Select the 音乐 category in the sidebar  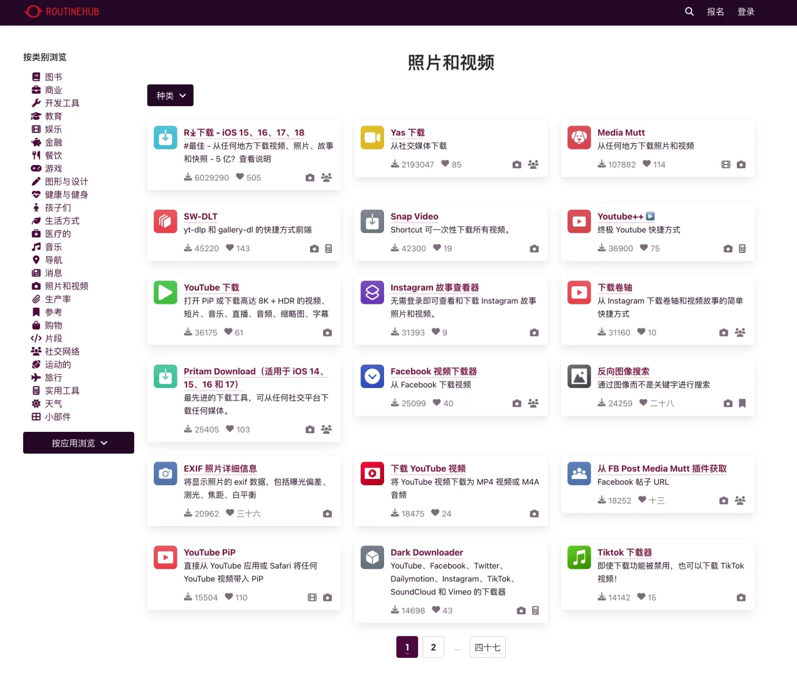[x=53, y=247]
